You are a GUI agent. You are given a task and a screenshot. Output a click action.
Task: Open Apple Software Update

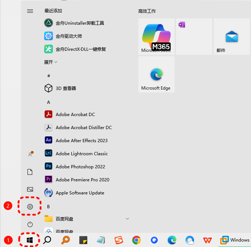(74, 193)
